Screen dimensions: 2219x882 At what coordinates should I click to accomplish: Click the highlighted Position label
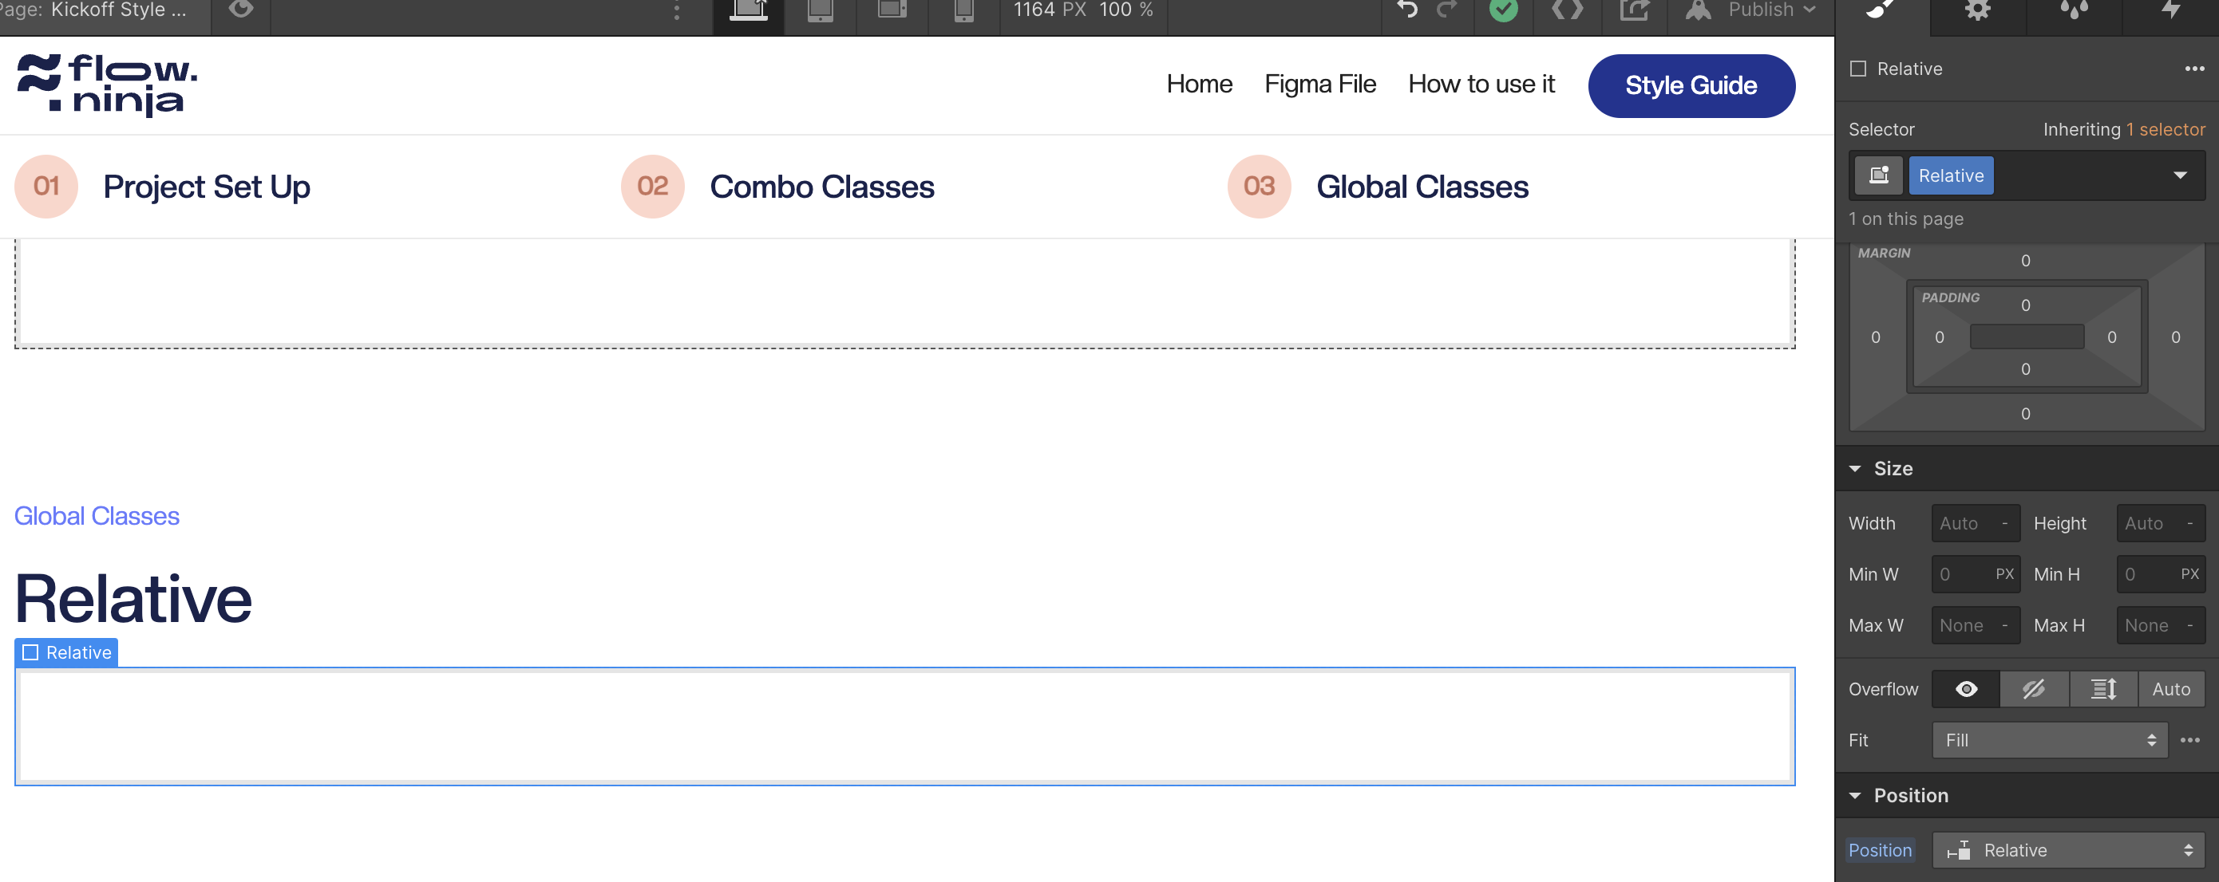1880,850
